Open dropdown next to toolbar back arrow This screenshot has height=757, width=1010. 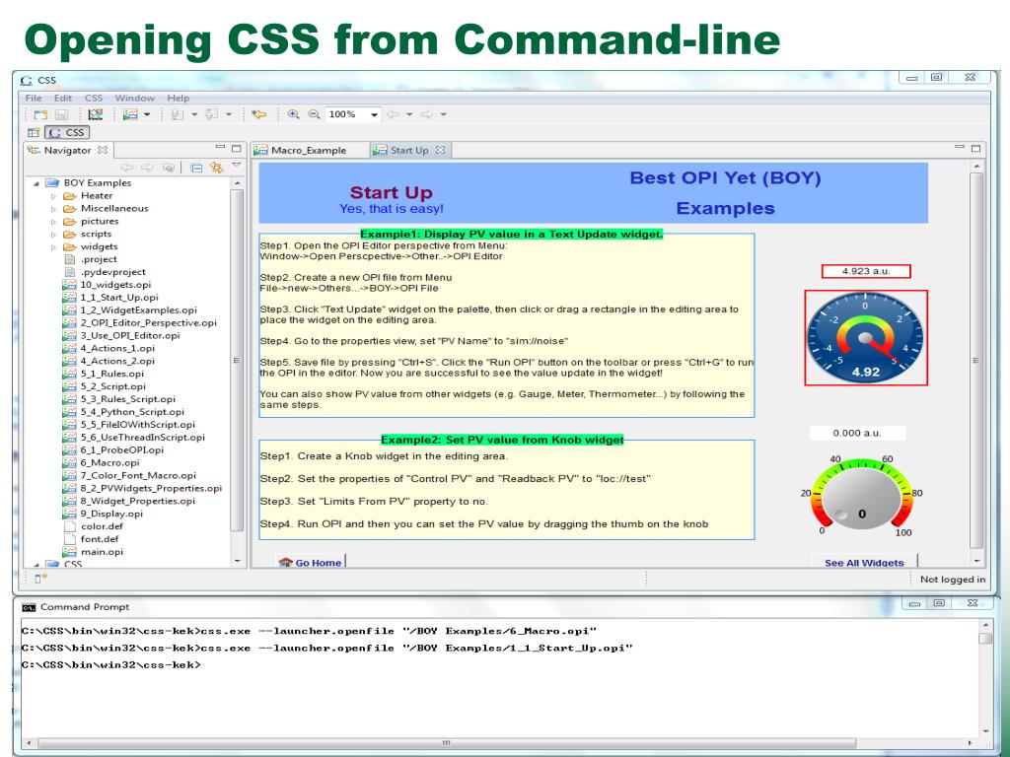409,114
